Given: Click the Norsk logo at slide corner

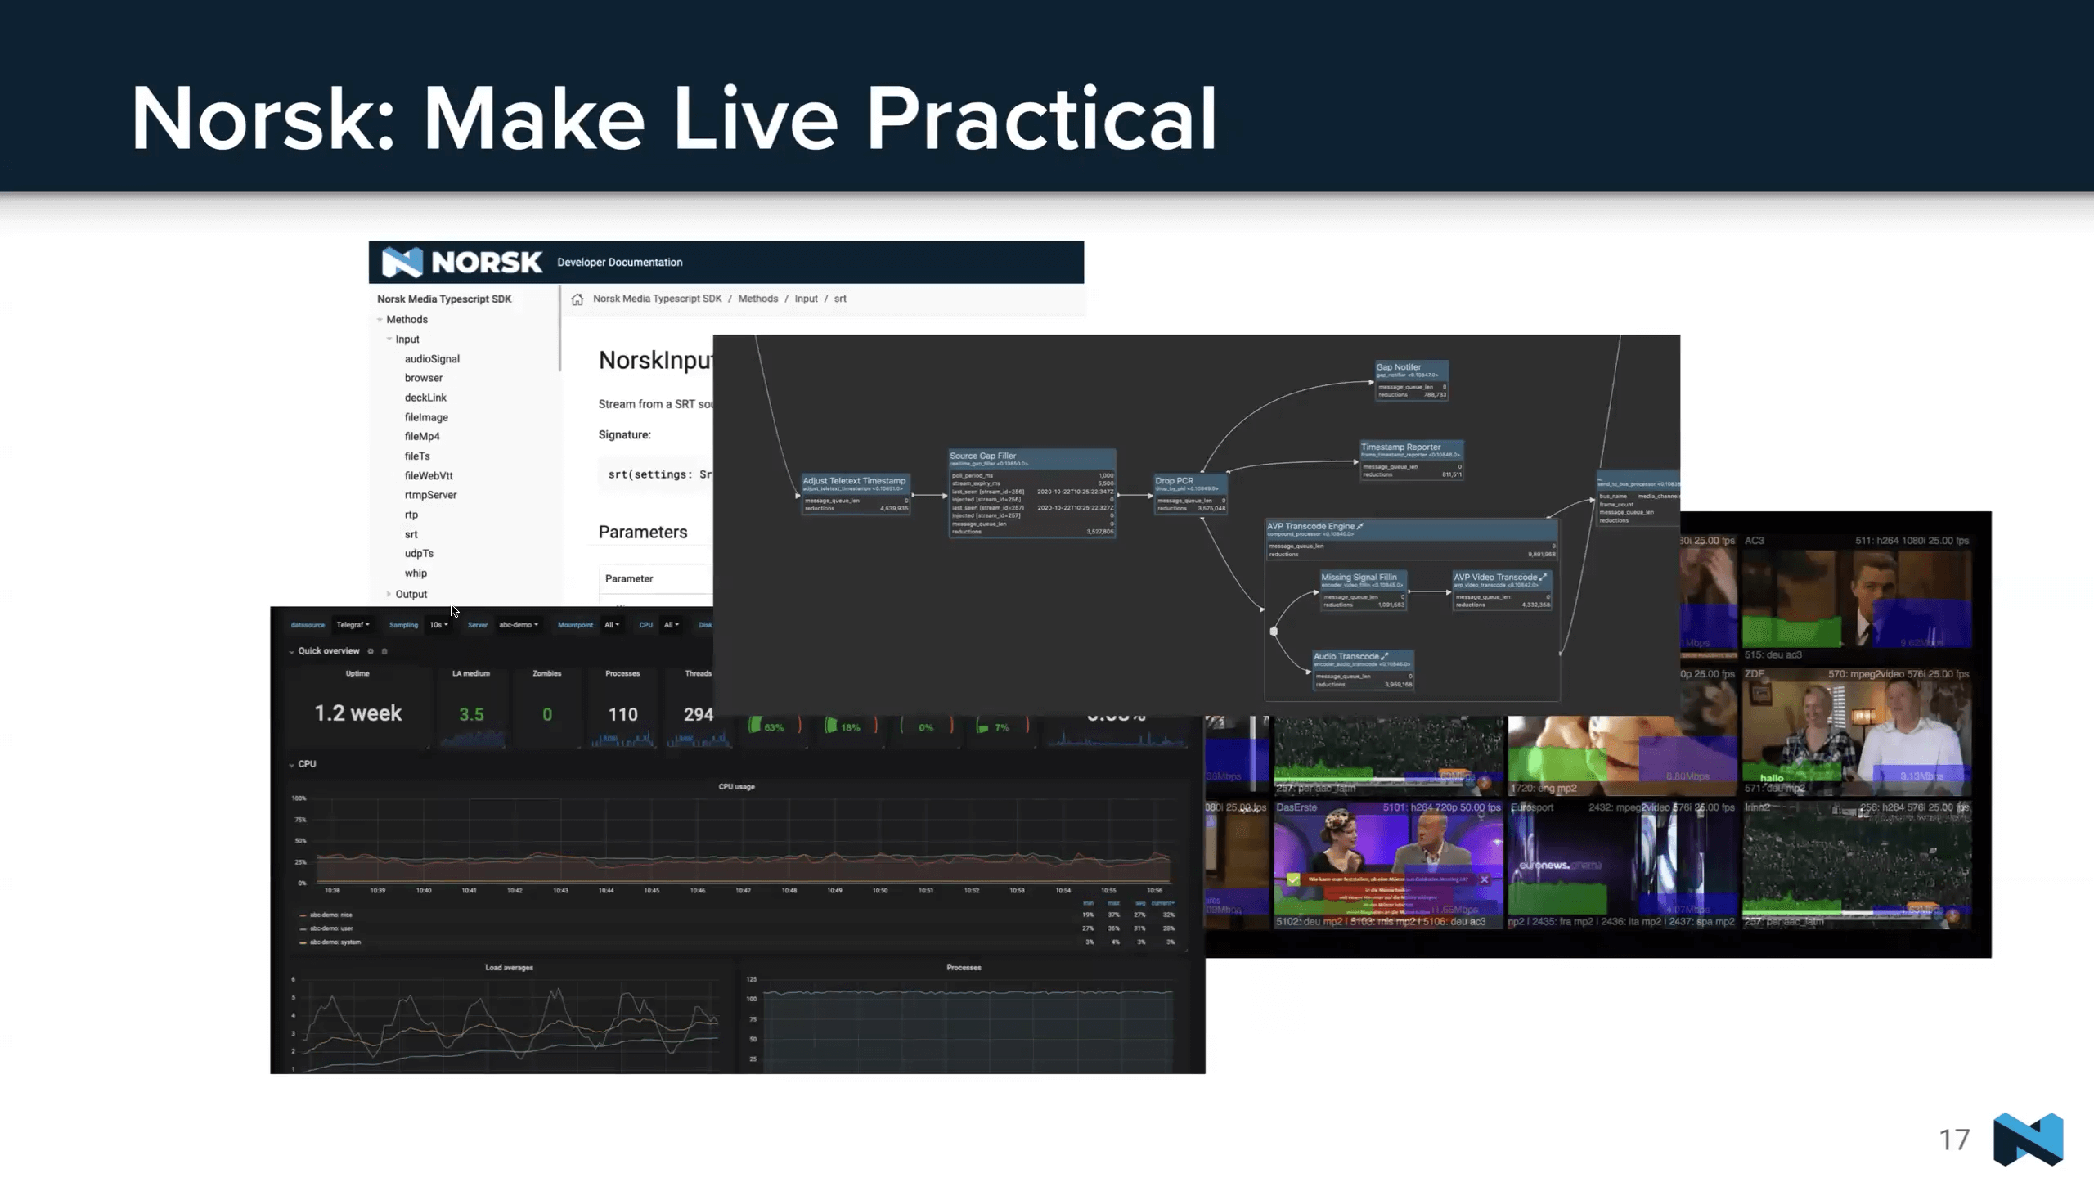Looking at the screenshot, I should [2029, 1139].
